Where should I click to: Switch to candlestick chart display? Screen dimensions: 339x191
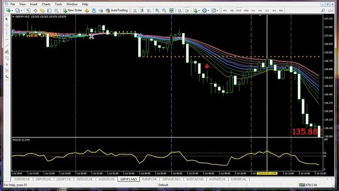142,11
